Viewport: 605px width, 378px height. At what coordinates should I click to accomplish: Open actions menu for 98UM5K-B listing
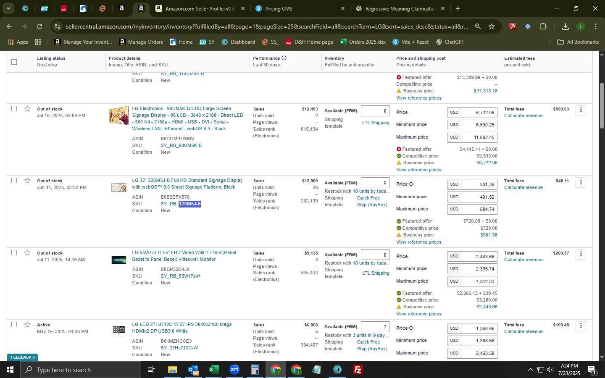[581, 110]
